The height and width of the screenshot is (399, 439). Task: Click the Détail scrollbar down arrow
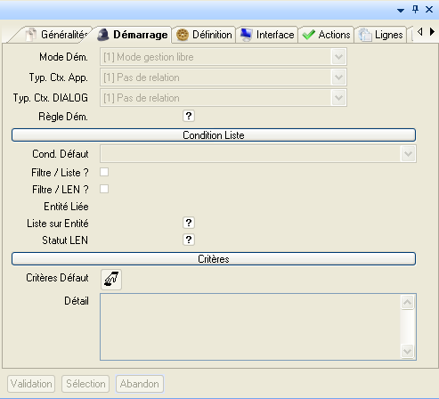407,352
